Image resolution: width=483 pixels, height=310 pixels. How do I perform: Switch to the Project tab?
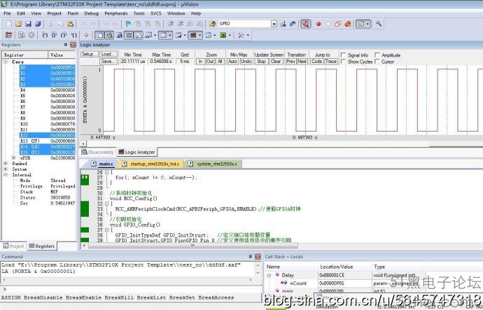pos(13,246)
